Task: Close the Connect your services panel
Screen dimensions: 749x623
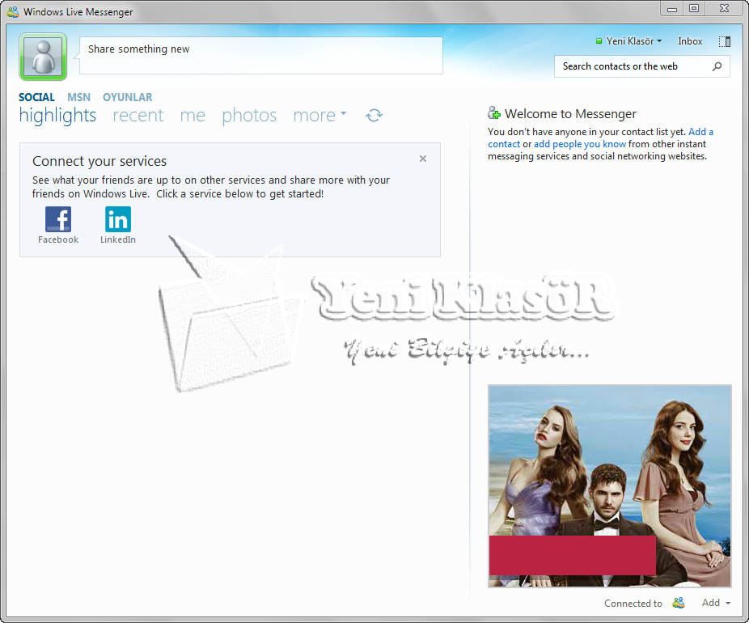Action: click(423, 159)
